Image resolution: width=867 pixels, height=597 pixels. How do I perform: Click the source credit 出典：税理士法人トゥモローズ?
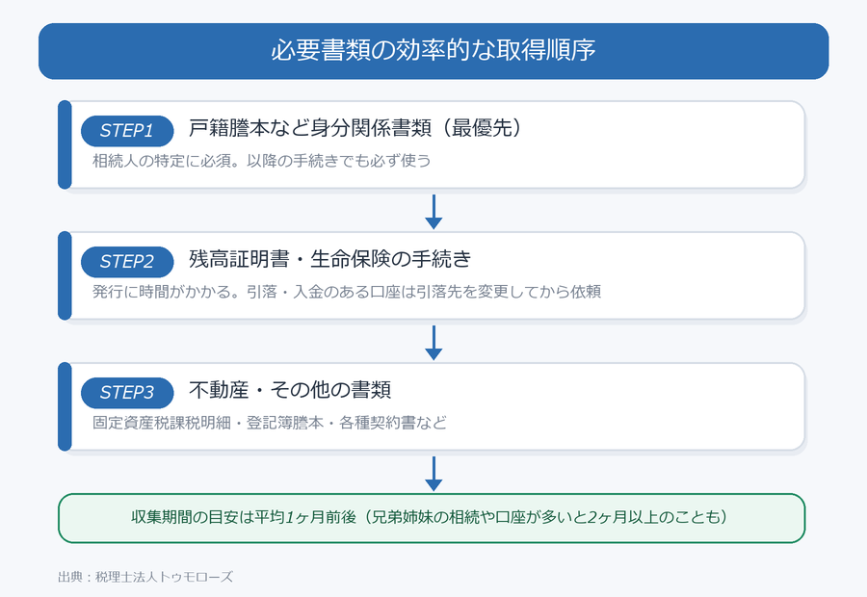point(145,577)
